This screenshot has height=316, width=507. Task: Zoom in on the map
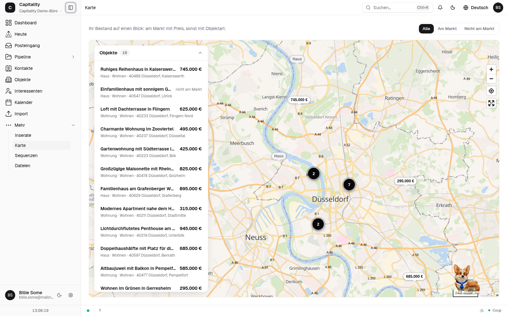click(x=491, y=70)
